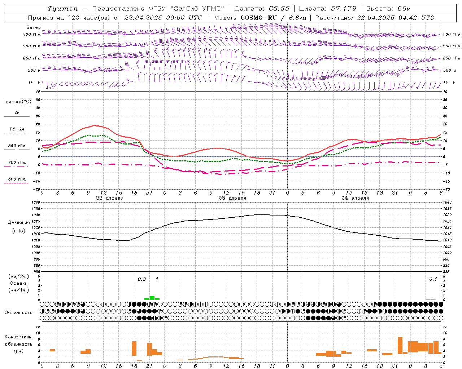This screenshot has height=369, width=462.
Task: Click the tallest orange convective cloud bar
Action: (x=400, y=346)
